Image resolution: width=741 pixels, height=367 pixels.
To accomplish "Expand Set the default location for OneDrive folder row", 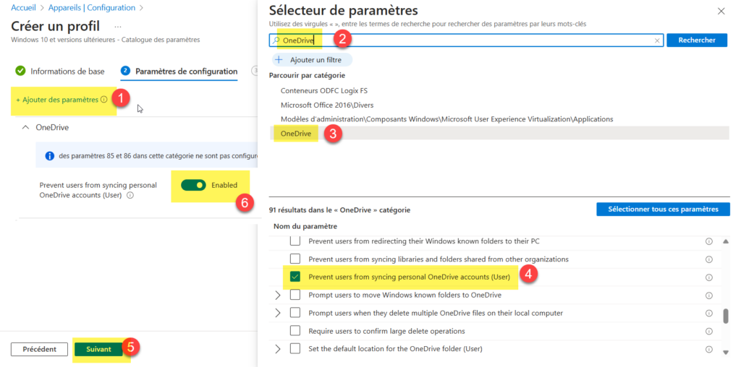I will click(x=277, y=349).
